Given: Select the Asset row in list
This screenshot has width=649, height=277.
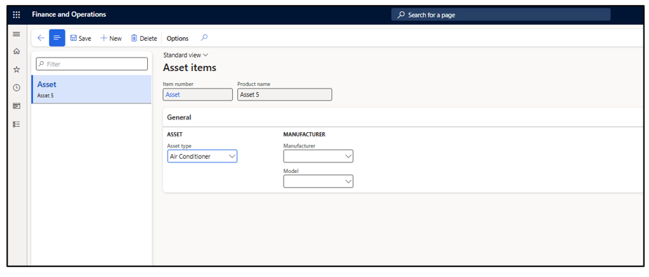Looking at the screenshot, I should (x=92, y=89).
